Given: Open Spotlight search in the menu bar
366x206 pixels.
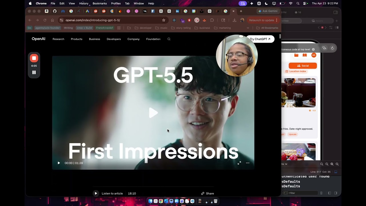Looking at the screenshot, I should (x=298, y=3).
